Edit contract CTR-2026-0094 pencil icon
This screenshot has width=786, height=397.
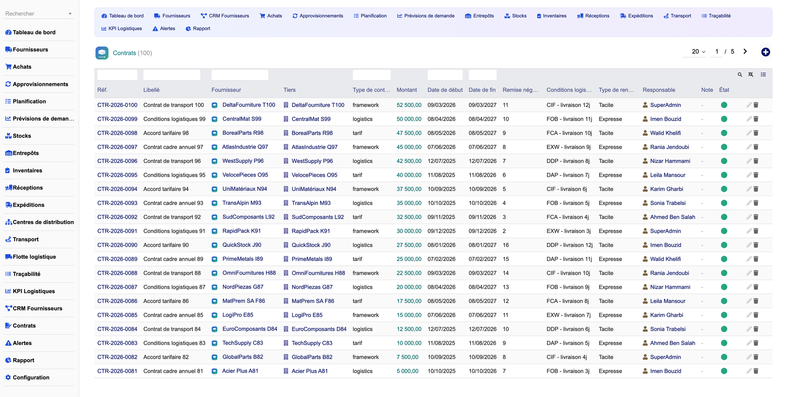click(749, 189)
